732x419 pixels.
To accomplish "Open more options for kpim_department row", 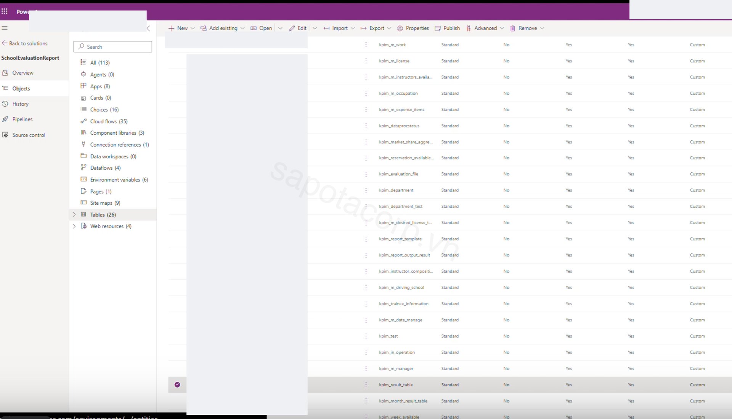I will (x=366, y=190).
